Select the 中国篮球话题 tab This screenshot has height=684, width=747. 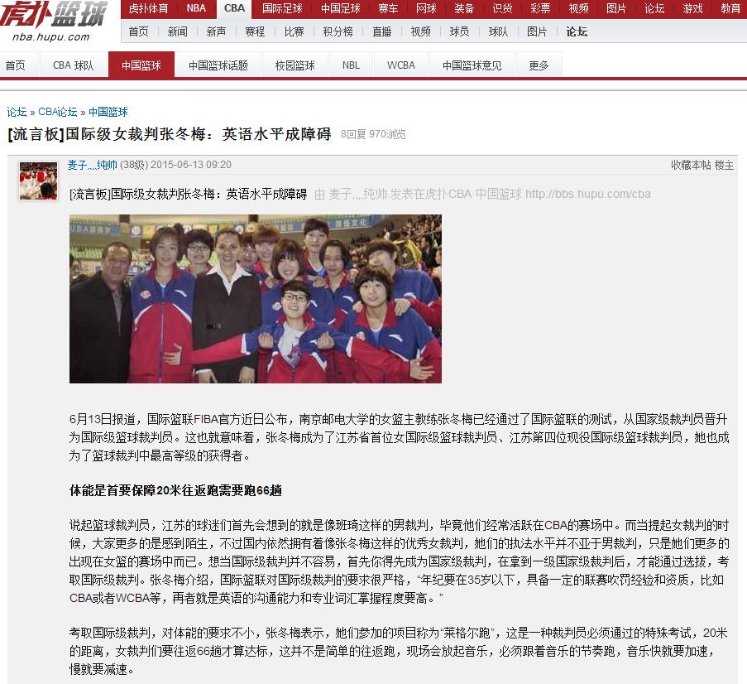[218, 65]
